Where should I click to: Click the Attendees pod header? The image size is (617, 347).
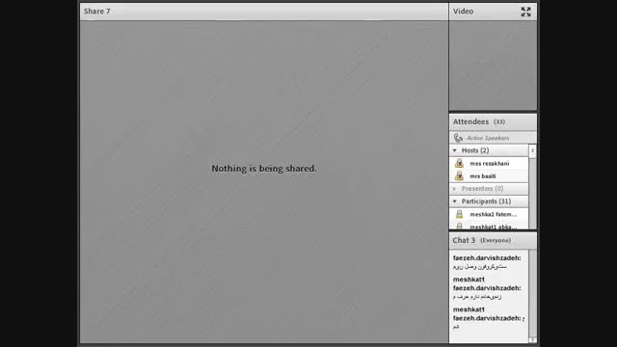[493, 122]
